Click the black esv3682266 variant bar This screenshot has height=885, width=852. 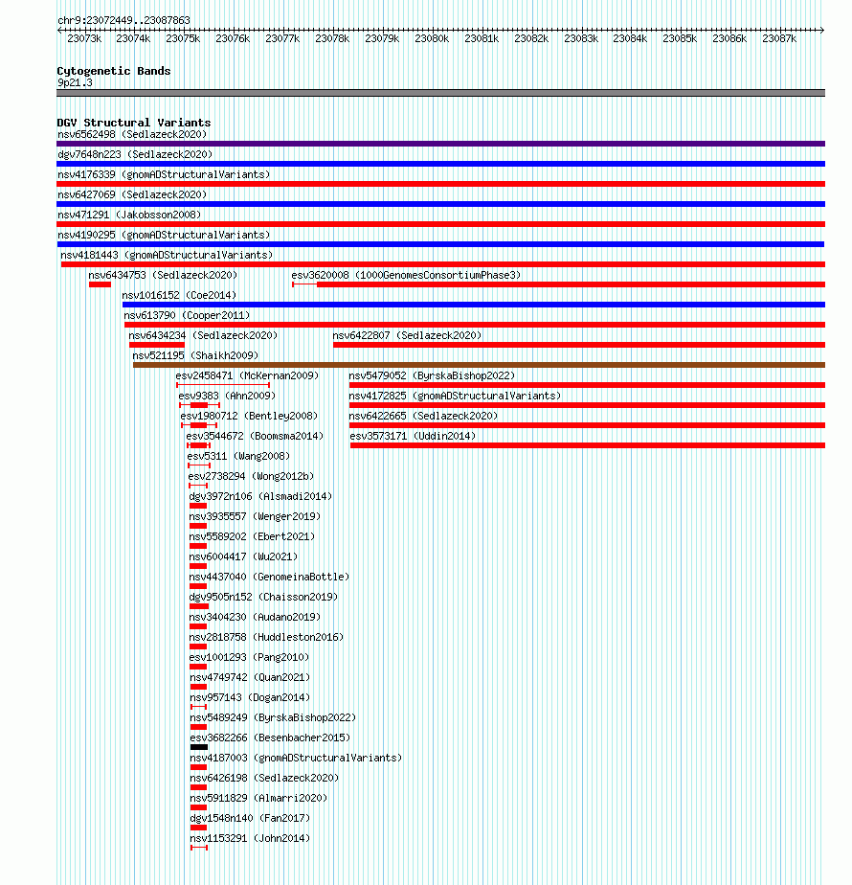point(199,747)
